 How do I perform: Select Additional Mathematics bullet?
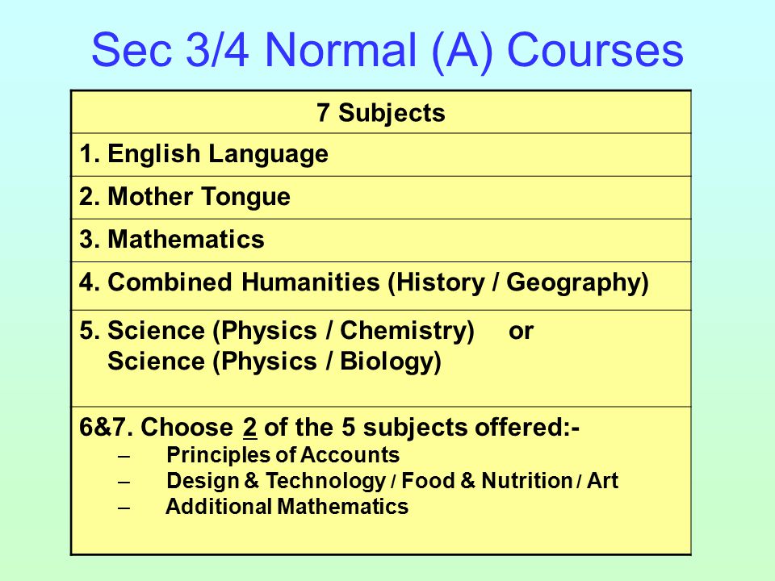coord(287,507)
